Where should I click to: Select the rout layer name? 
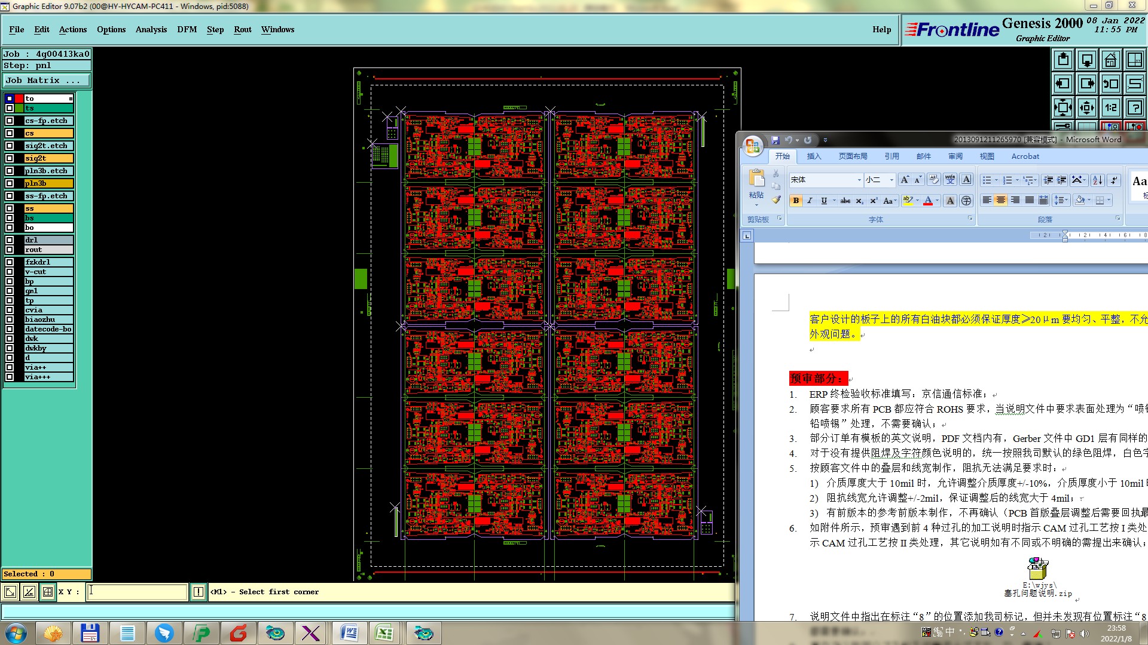[48, 250]
